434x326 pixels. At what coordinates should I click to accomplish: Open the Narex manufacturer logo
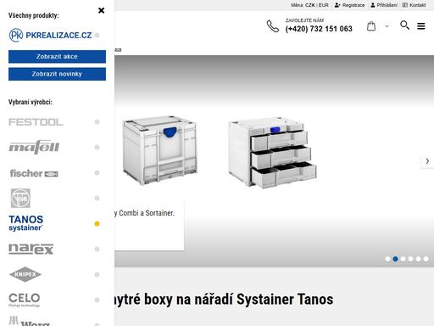click(x=31, y=249)
